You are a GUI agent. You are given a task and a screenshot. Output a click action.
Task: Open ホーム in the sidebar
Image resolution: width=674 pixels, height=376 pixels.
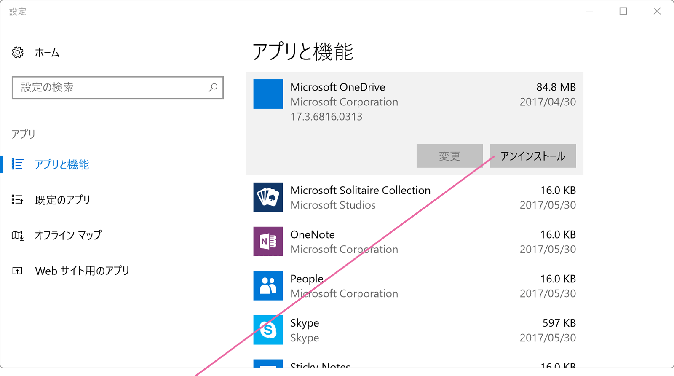[47, 53]
